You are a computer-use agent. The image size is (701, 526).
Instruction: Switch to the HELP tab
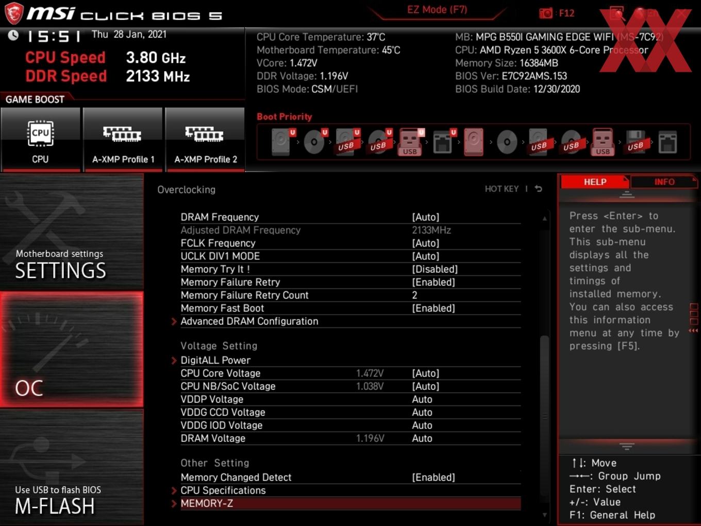[x=595, y=182]
